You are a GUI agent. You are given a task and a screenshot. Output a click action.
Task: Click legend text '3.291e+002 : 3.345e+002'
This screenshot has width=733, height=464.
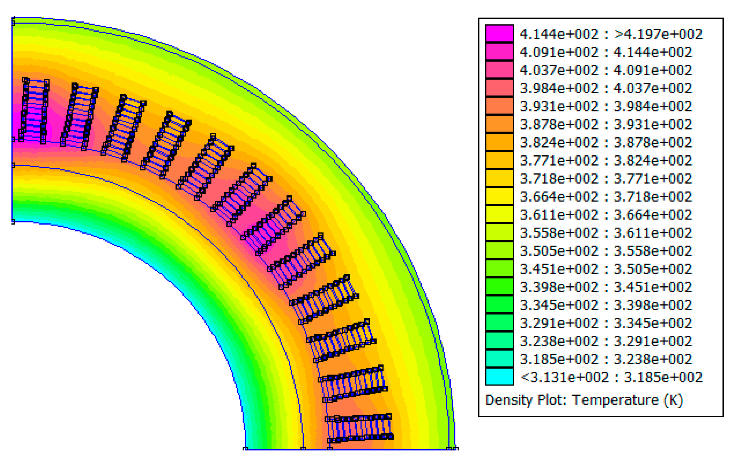(x=606, y=323)
